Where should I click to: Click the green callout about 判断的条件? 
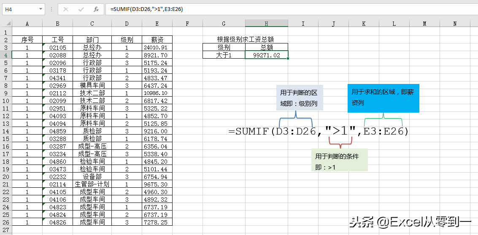(x=340, y=160)
